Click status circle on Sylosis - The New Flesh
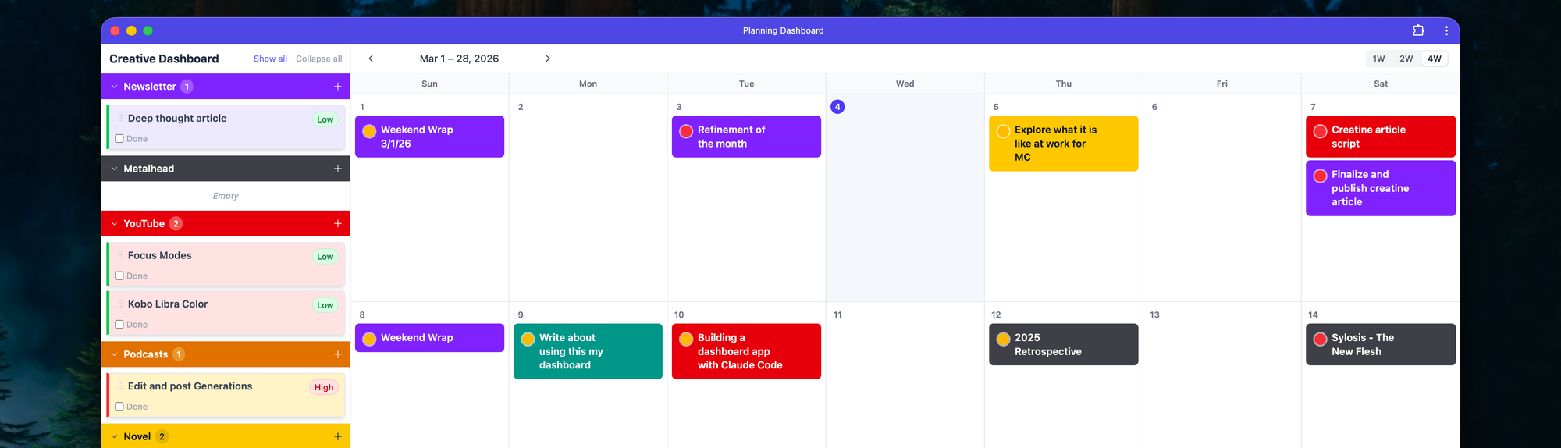Image resolution: width=1561 pixels, height=448 pixels. [x=1320, y=339]
